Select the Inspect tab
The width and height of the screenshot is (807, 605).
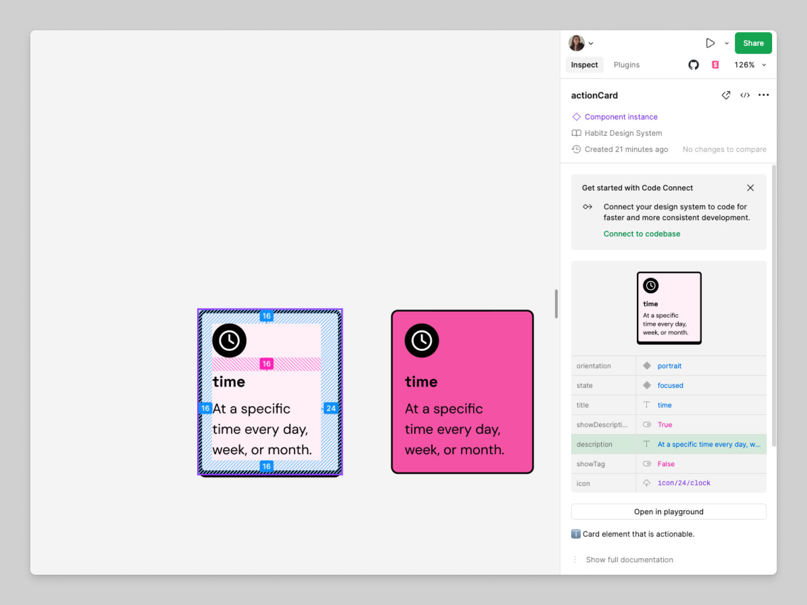[584, 65]
